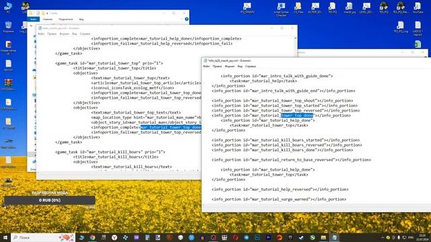Click the mar_tutorial_tower_top_article line
Viewport: 431px width, 242px height.
coord(146,83)
